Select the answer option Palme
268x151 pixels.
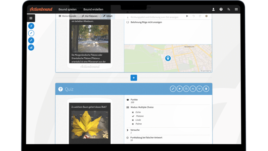[x=139, y=124]
